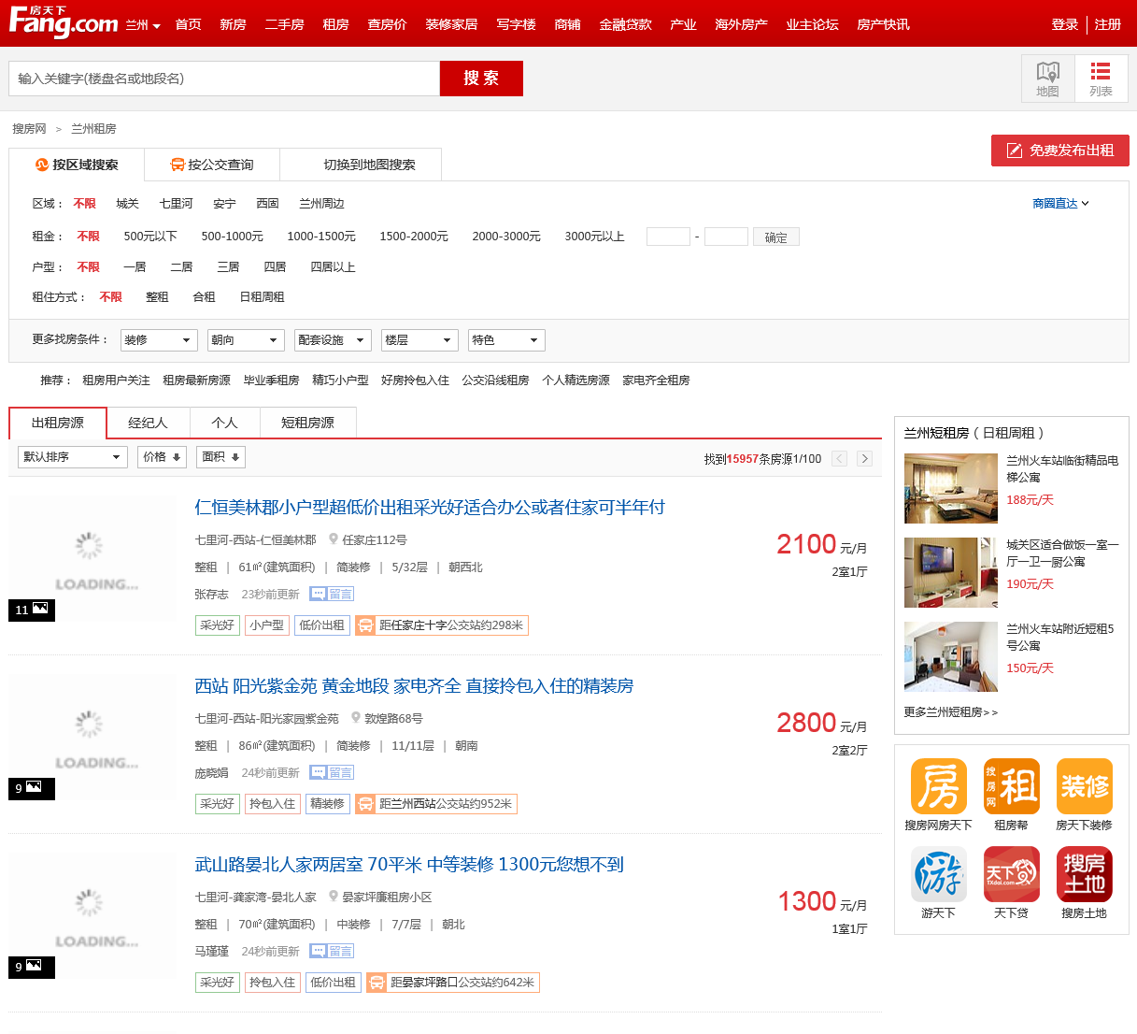This screenshot has width=1137, height=1034.
Task: Open 更多兰州短租房 link
Action: coord(950,712)
